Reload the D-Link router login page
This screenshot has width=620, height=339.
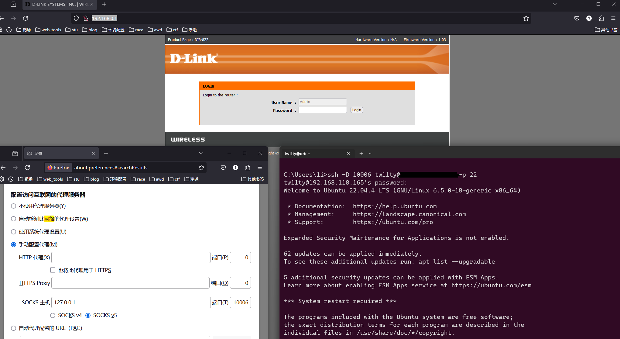tap(26, 18)
